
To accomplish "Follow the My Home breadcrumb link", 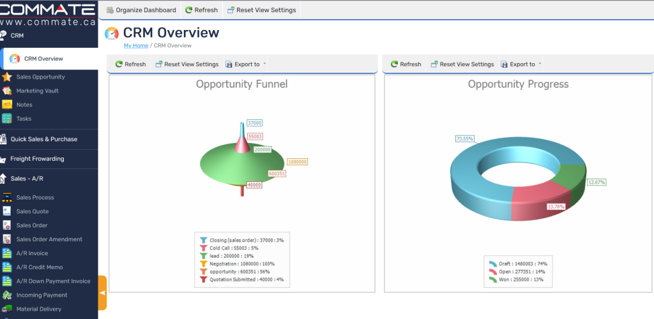I will [x=136, y=45].
